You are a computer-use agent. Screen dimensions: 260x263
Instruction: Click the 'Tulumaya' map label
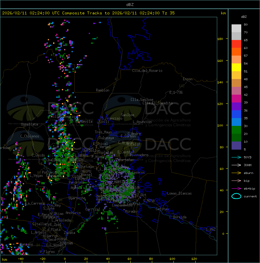107,138
